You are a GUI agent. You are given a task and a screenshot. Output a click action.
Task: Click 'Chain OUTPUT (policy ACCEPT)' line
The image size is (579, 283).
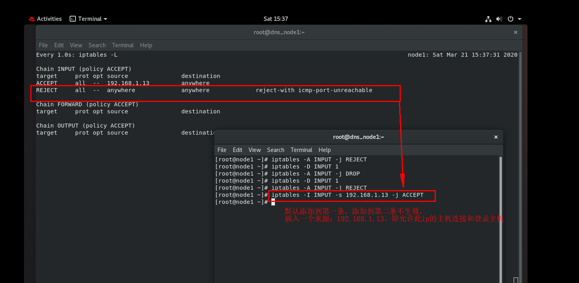click(x=85, y=126)
